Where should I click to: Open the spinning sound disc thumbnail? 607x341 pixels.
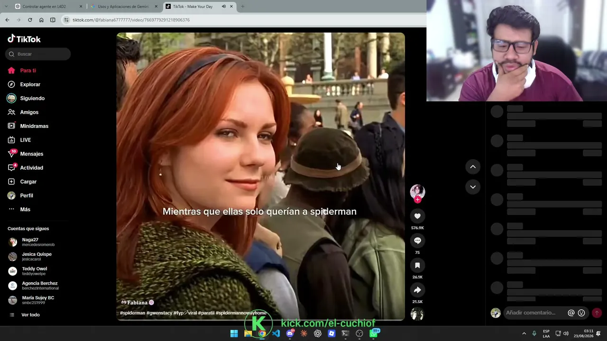click(x=417, y=314)
